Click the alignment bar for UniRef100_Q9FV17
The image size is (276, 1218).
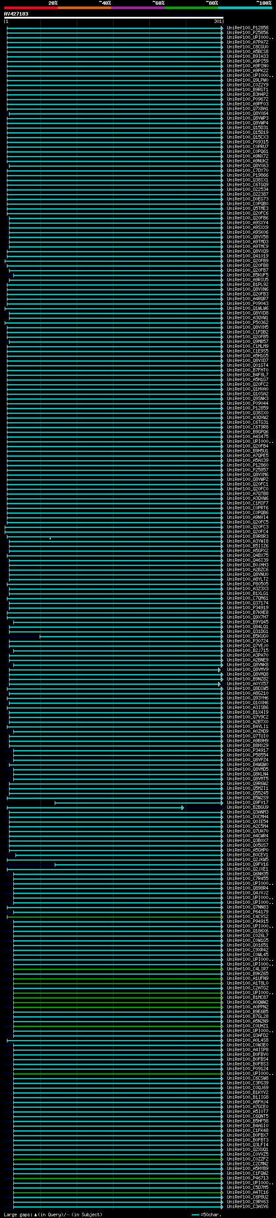[139, 802]
